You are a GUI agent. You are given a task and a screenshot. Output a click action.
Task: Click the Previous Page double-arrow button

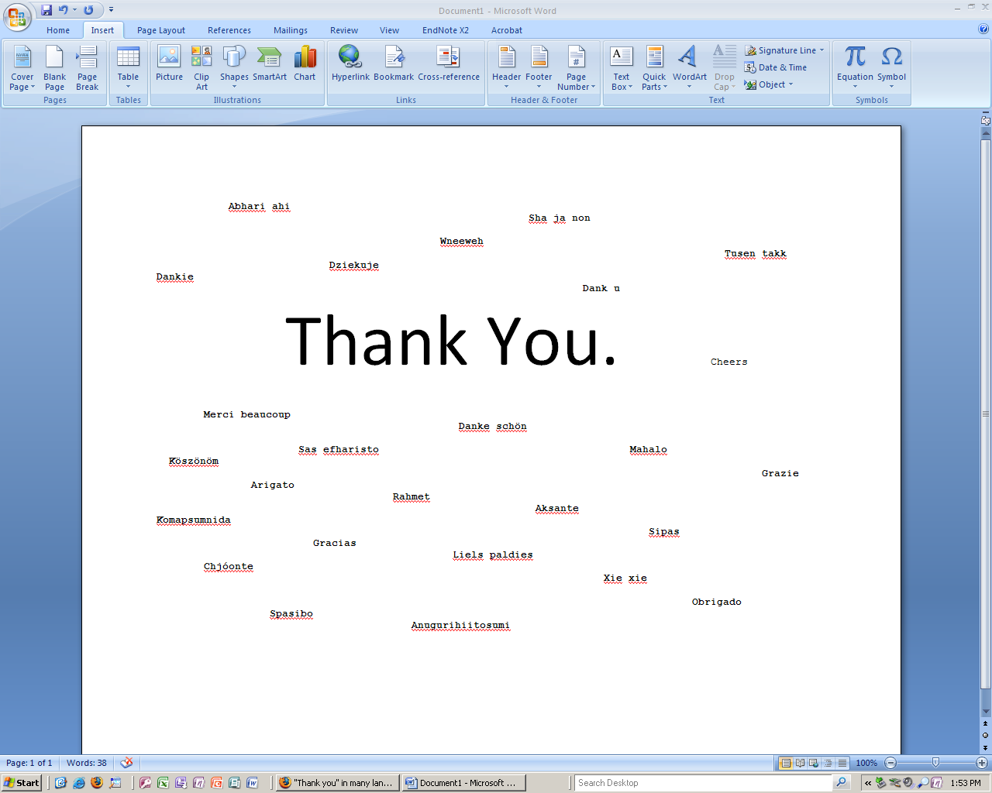tap(986, 724)
